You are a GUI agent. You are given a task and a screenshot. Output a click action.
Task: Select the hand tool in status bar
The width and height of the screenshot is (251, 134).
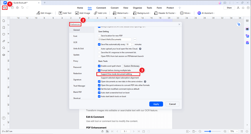102,131
